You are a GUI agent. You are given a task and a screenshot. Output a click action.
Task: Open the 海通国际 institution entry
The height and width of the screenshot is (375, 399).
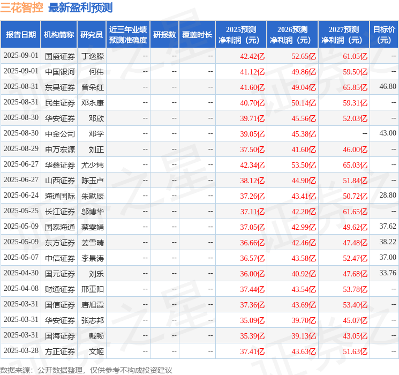60,196
